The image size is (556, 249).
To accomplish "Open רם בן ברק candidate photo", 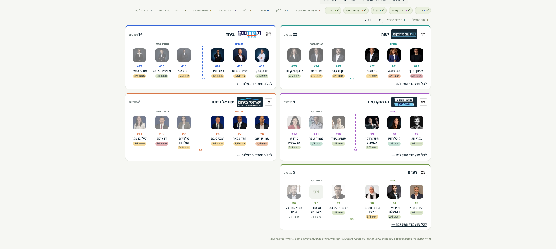I will (x=262, y=55).
